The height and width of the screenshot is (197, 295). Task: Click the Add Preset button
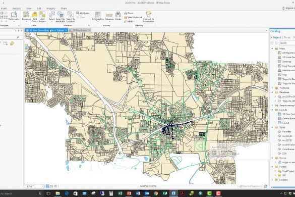coord(42,17)
